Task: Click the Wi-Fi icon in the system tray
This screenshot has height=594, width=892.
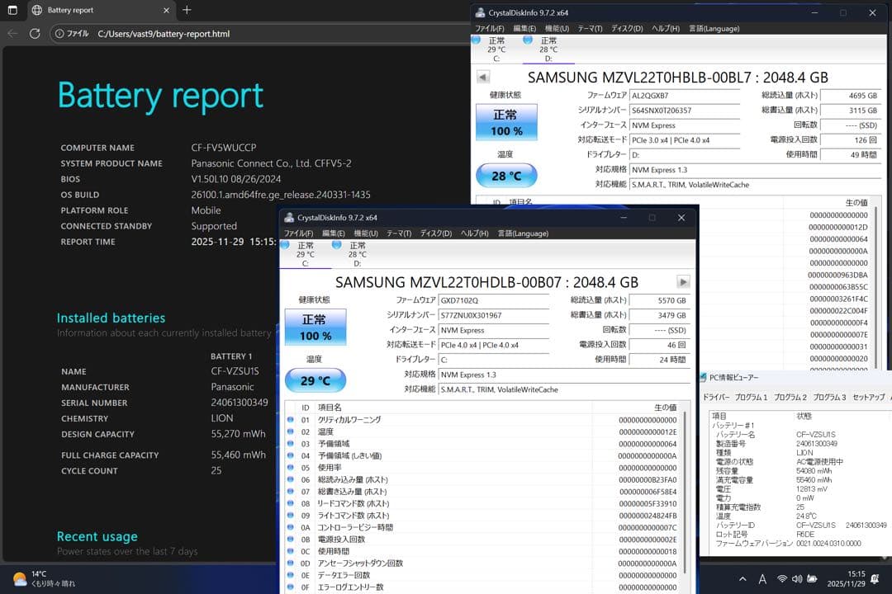Action: pos(782,578)
